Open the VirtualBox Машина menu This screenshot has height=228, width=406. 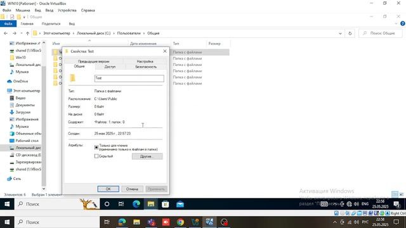click(23, 10)
